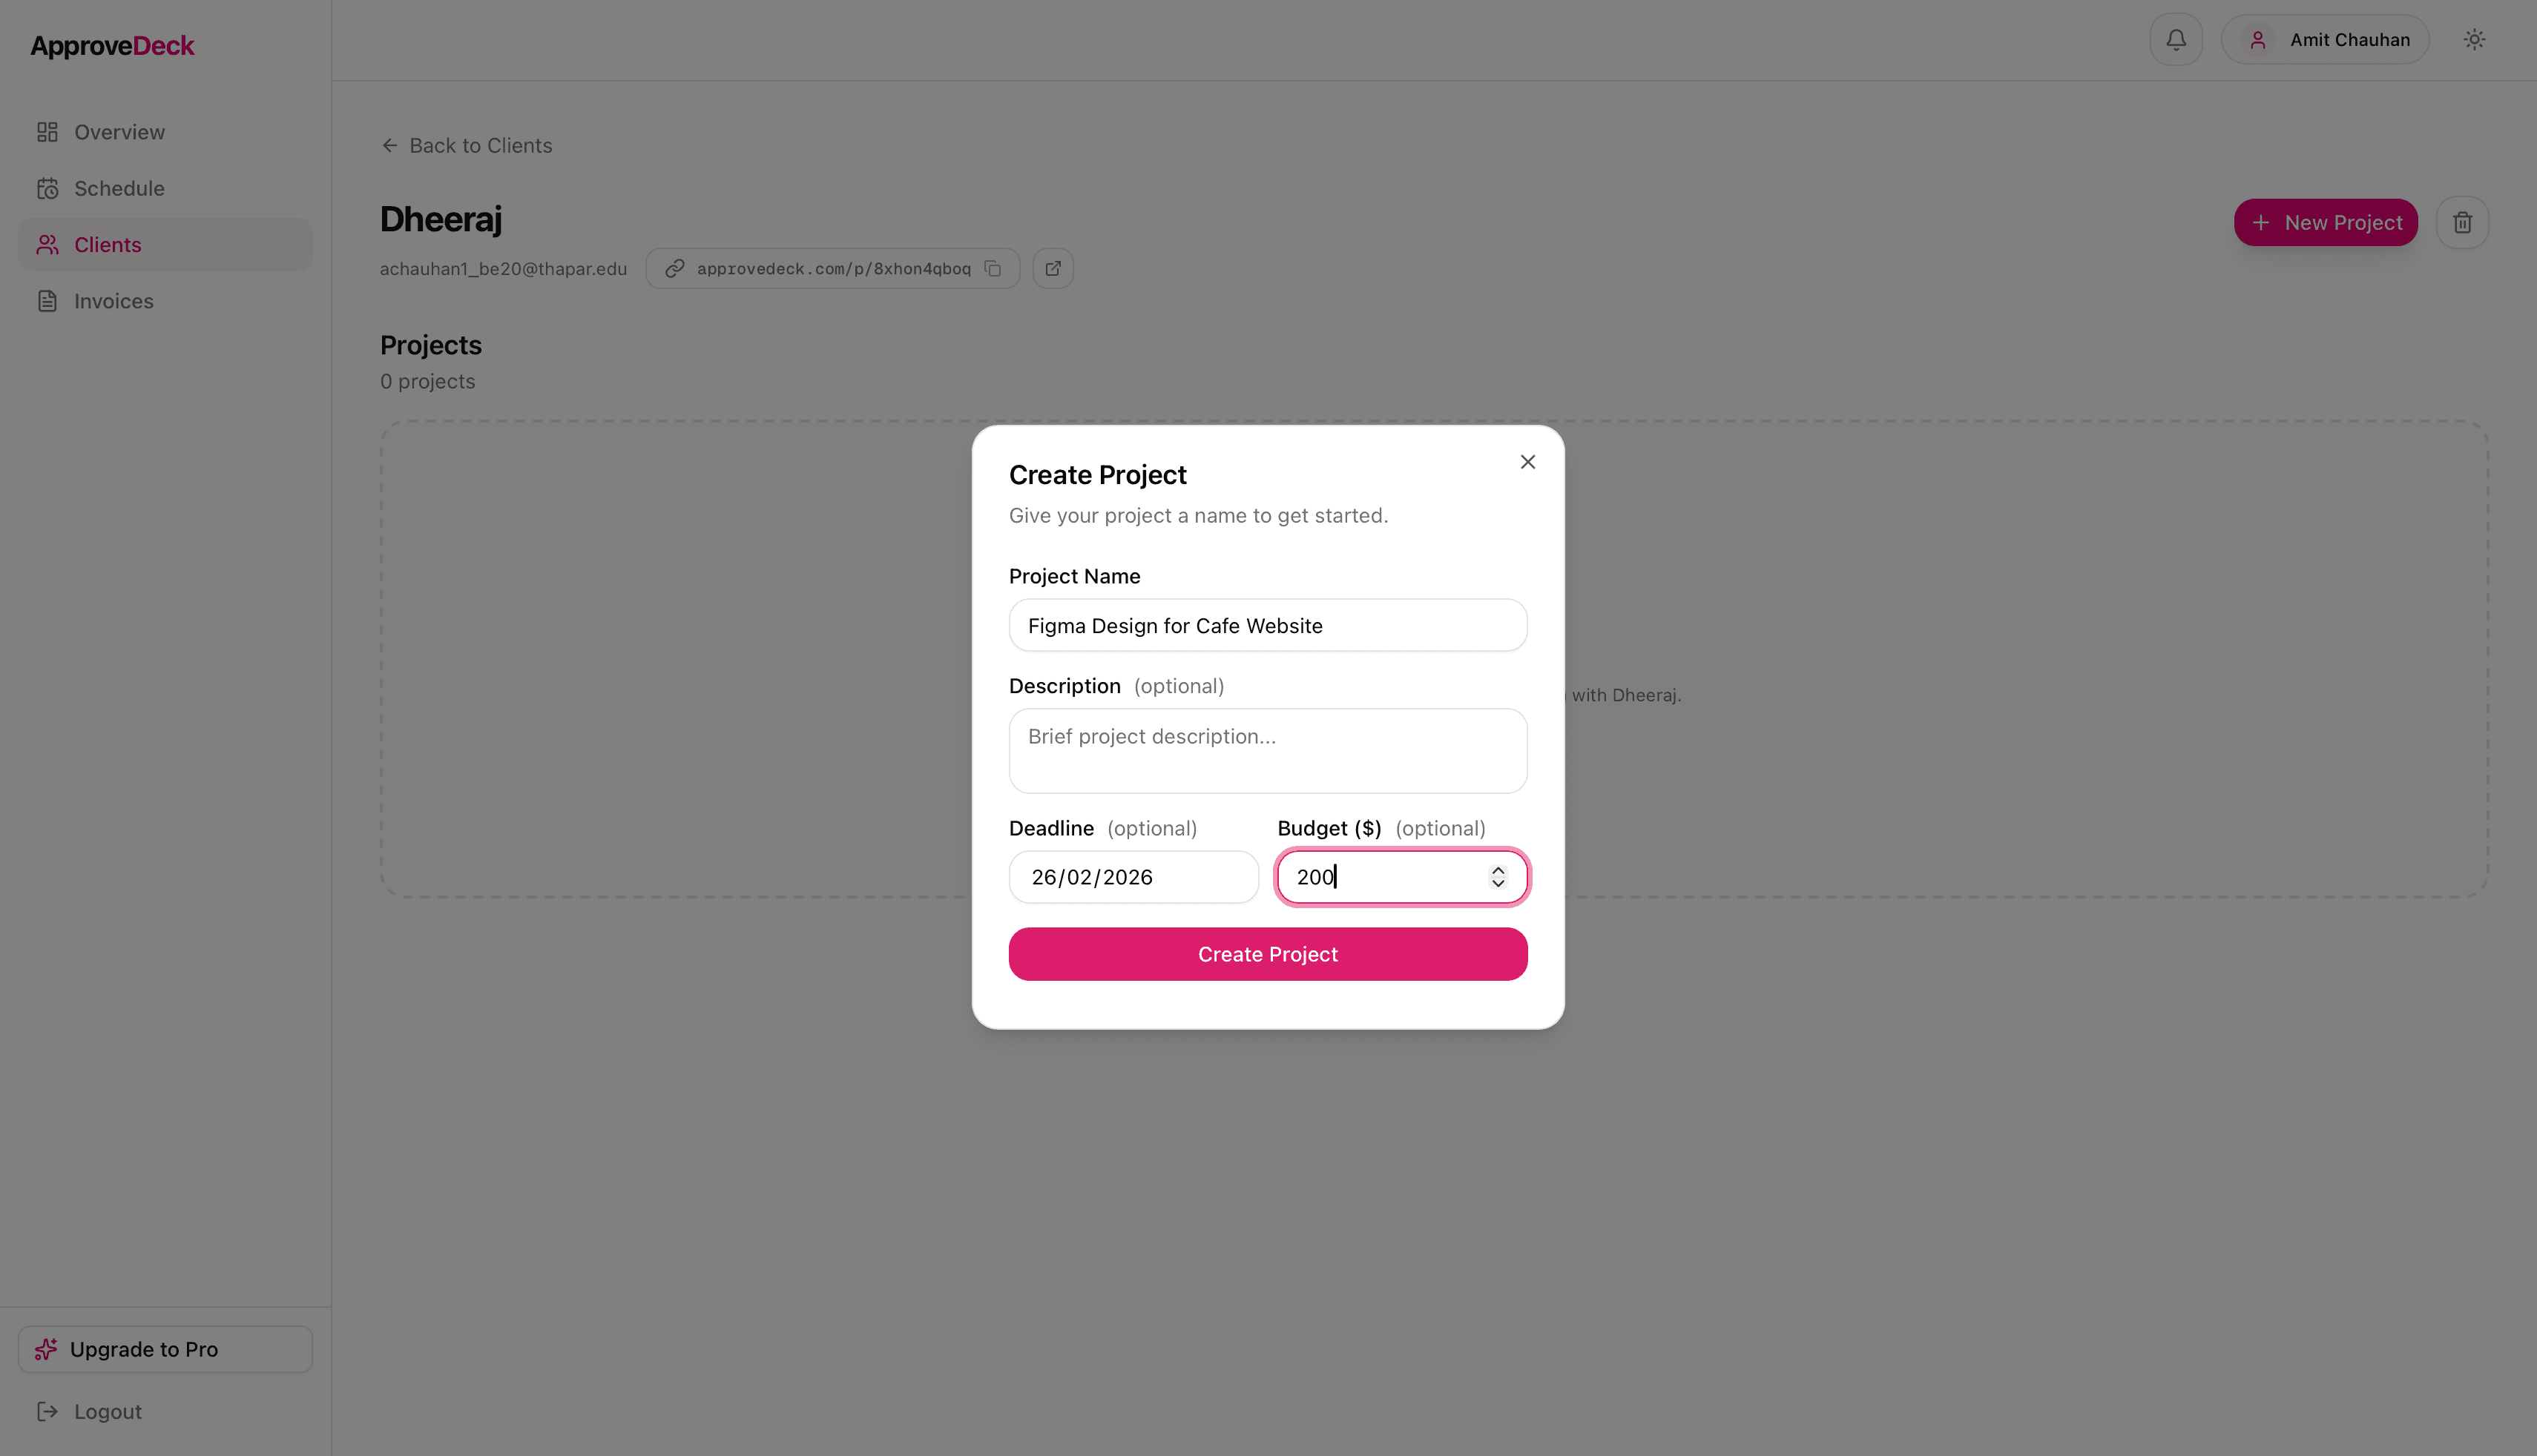Open the notifications bell
This screenshot has width=2537, height=1456.
click(x=2176, y=39)
